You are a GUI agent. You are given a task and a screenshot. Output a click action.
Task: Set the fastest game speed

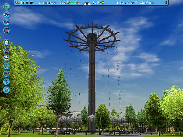tap(32, 2)
